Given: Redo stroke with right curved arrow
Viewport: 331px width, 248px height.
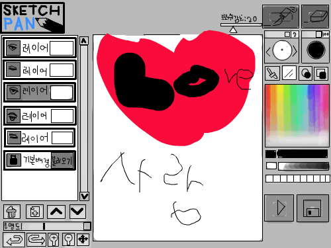Looking at the screenshot, I should coord(36,239).
